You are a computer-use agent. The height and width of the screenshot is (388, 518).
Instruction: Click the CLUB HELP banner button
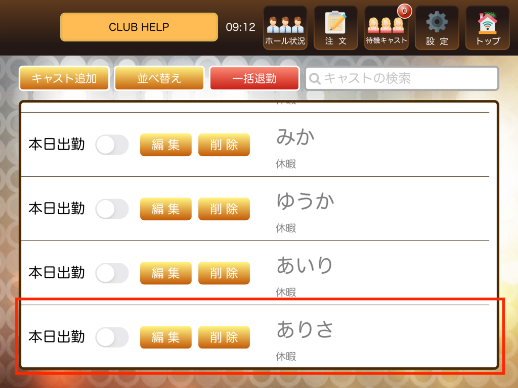[139, 27]
